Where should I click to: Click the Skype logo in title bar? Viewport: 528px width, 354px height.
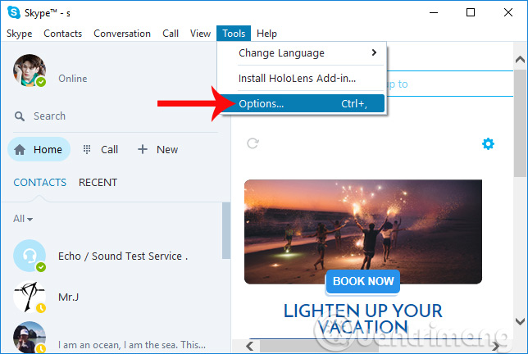coord(13,12)
